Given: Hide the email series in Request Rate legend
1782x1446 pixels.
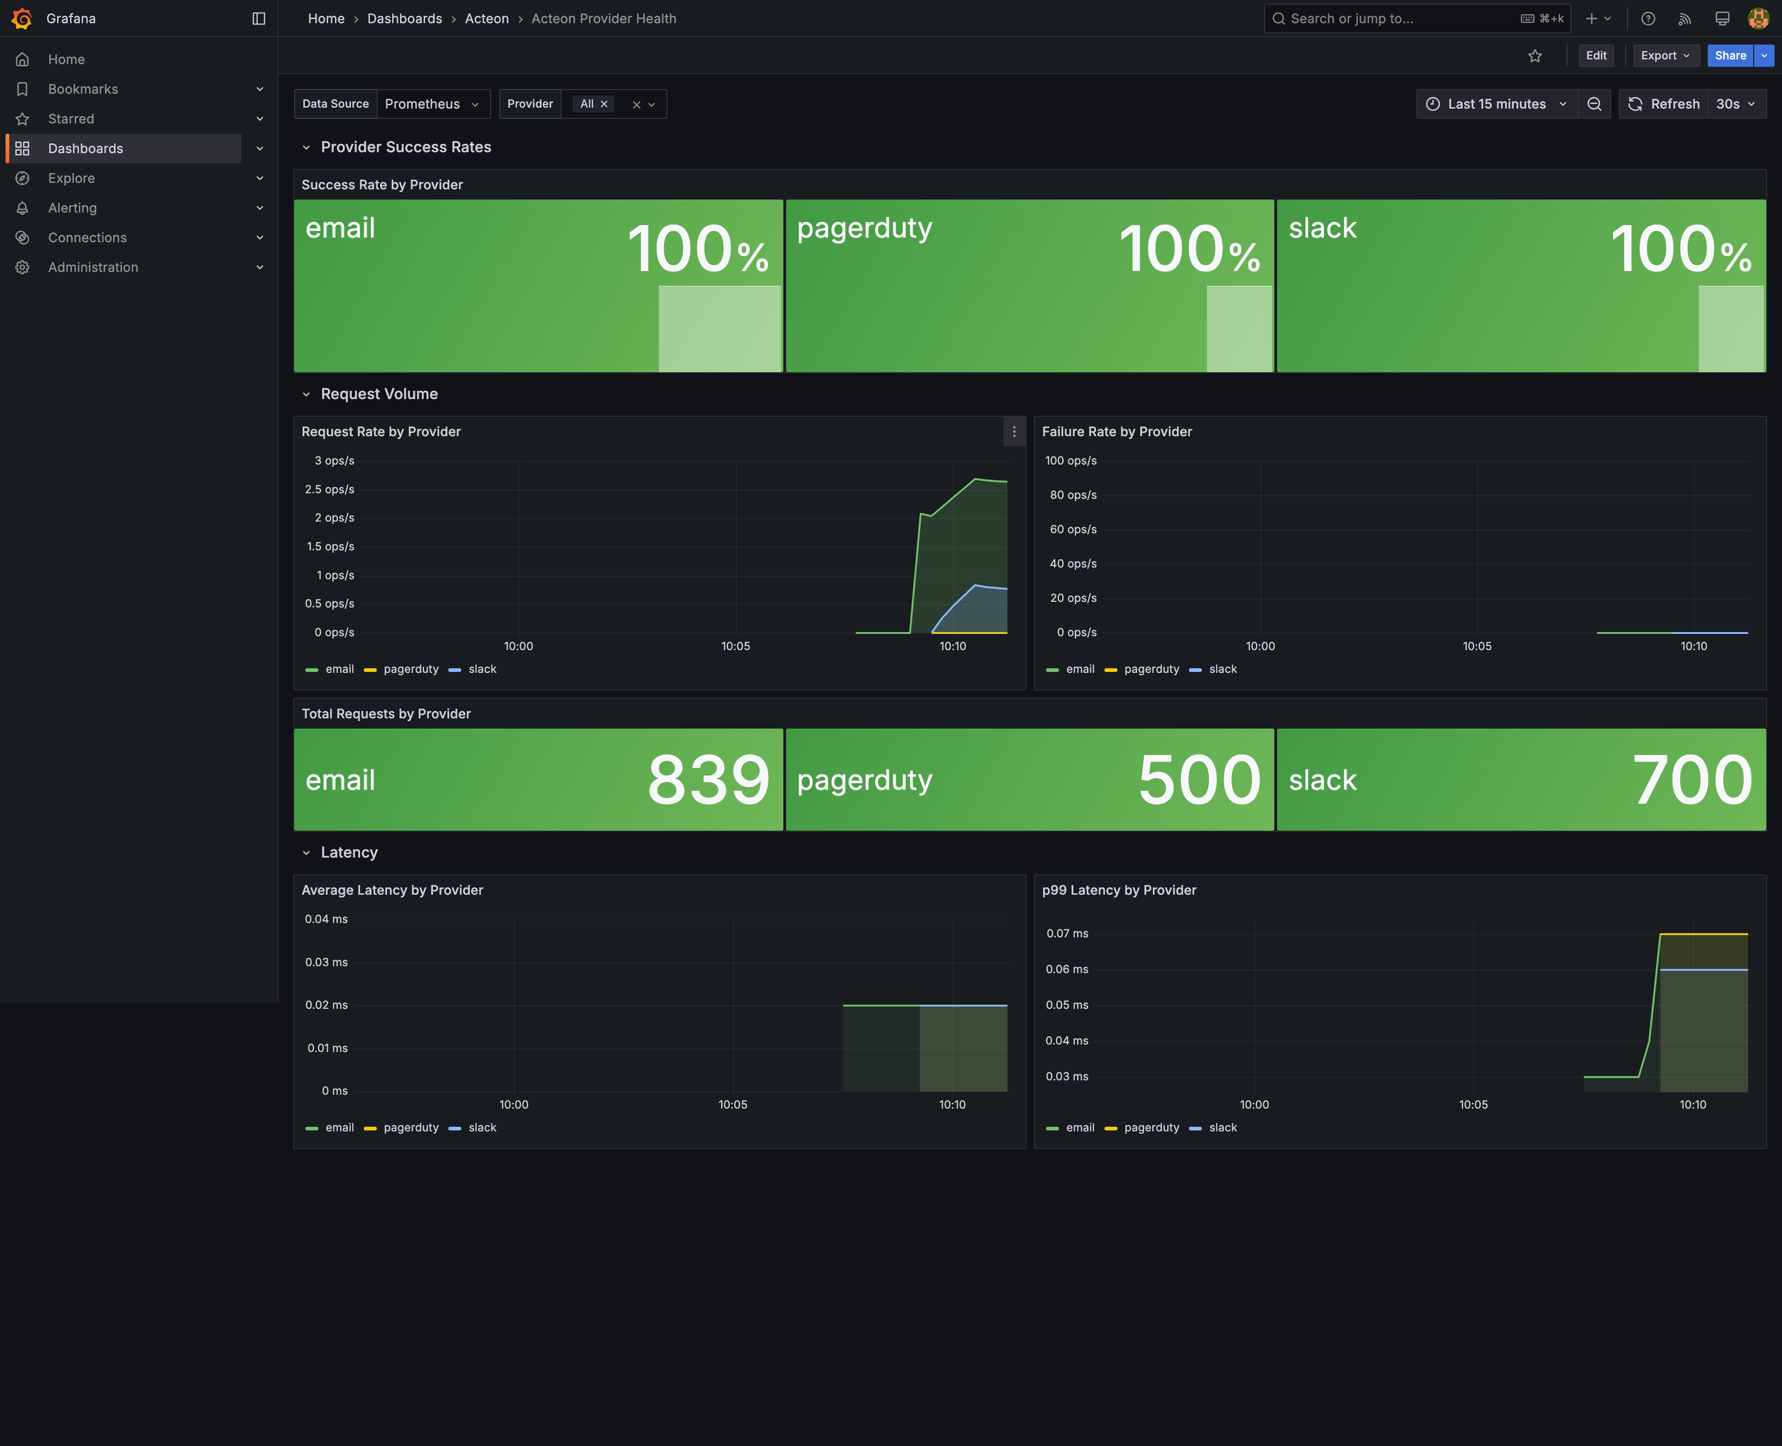Looking at the screenshot, I should click(340, 669).
